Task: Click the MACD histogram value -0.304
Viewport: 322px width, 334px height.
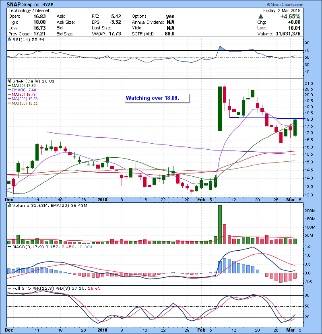Action: (85, 247)
